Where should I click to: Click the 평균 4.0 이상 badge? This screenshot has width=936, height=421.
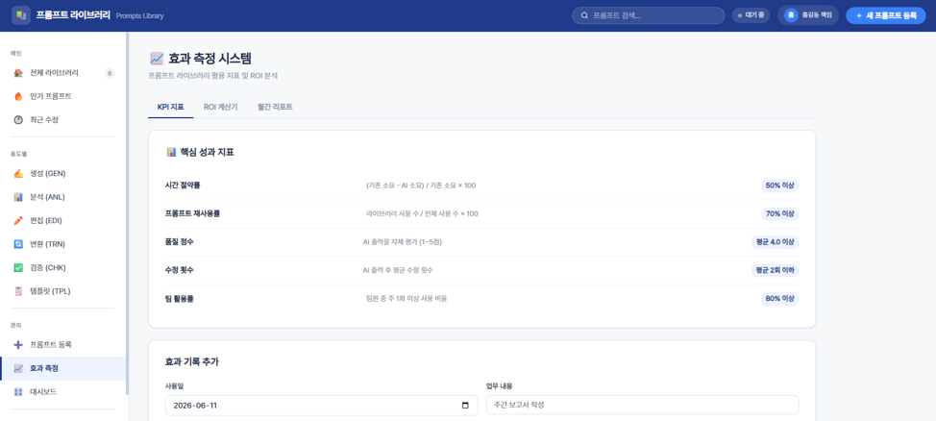point(775,242)
